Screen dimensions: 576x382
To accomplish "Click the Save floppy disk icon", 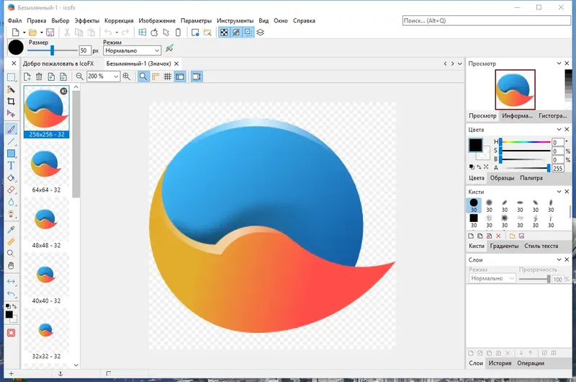I will point(50,32).
